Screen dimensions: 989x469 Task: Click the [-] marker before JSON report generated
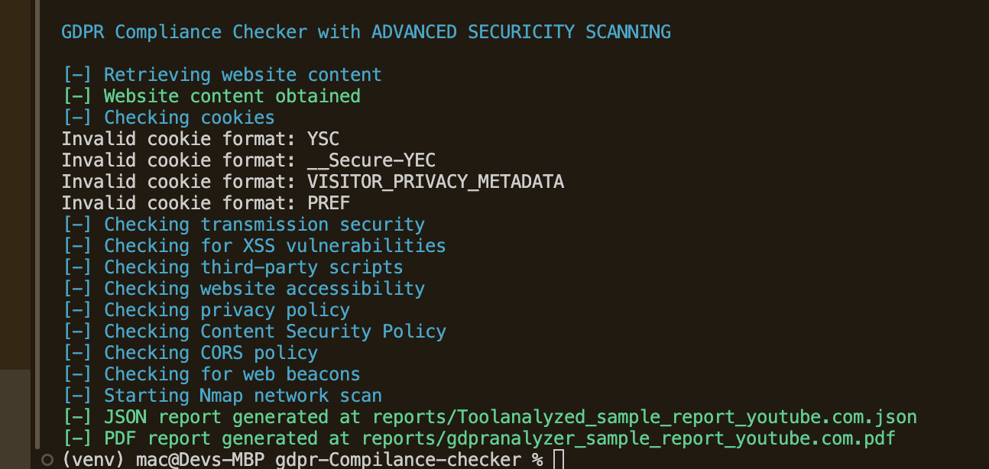click(x=77, y=417)
